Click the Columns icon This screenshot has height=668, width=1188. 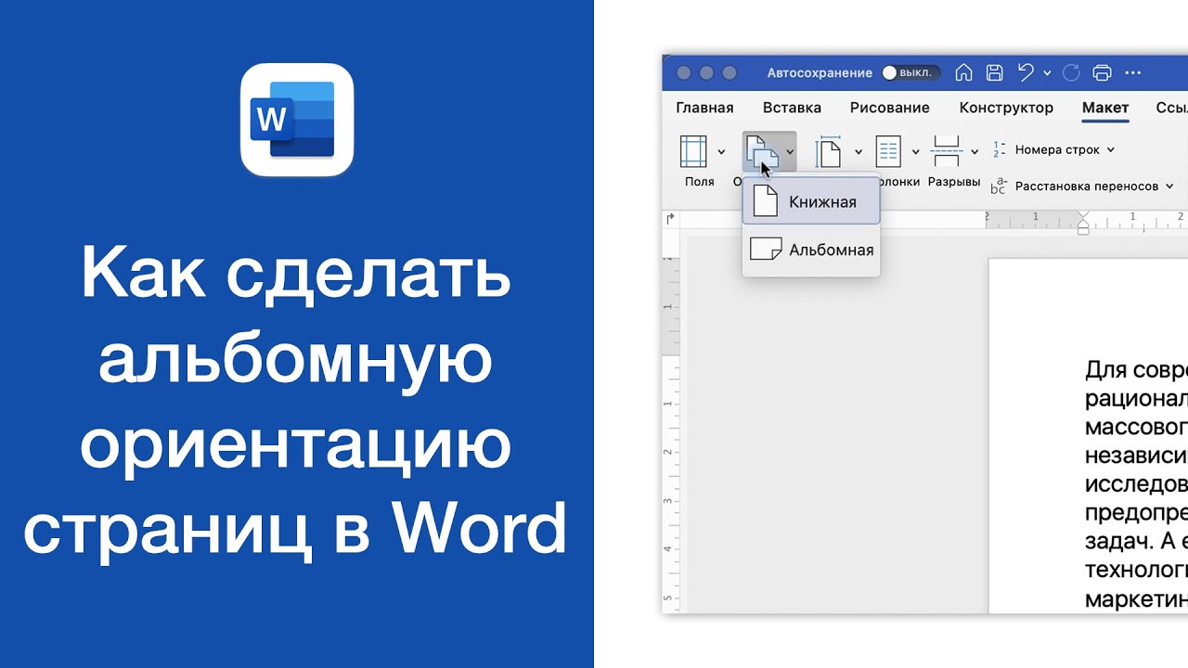888,151
